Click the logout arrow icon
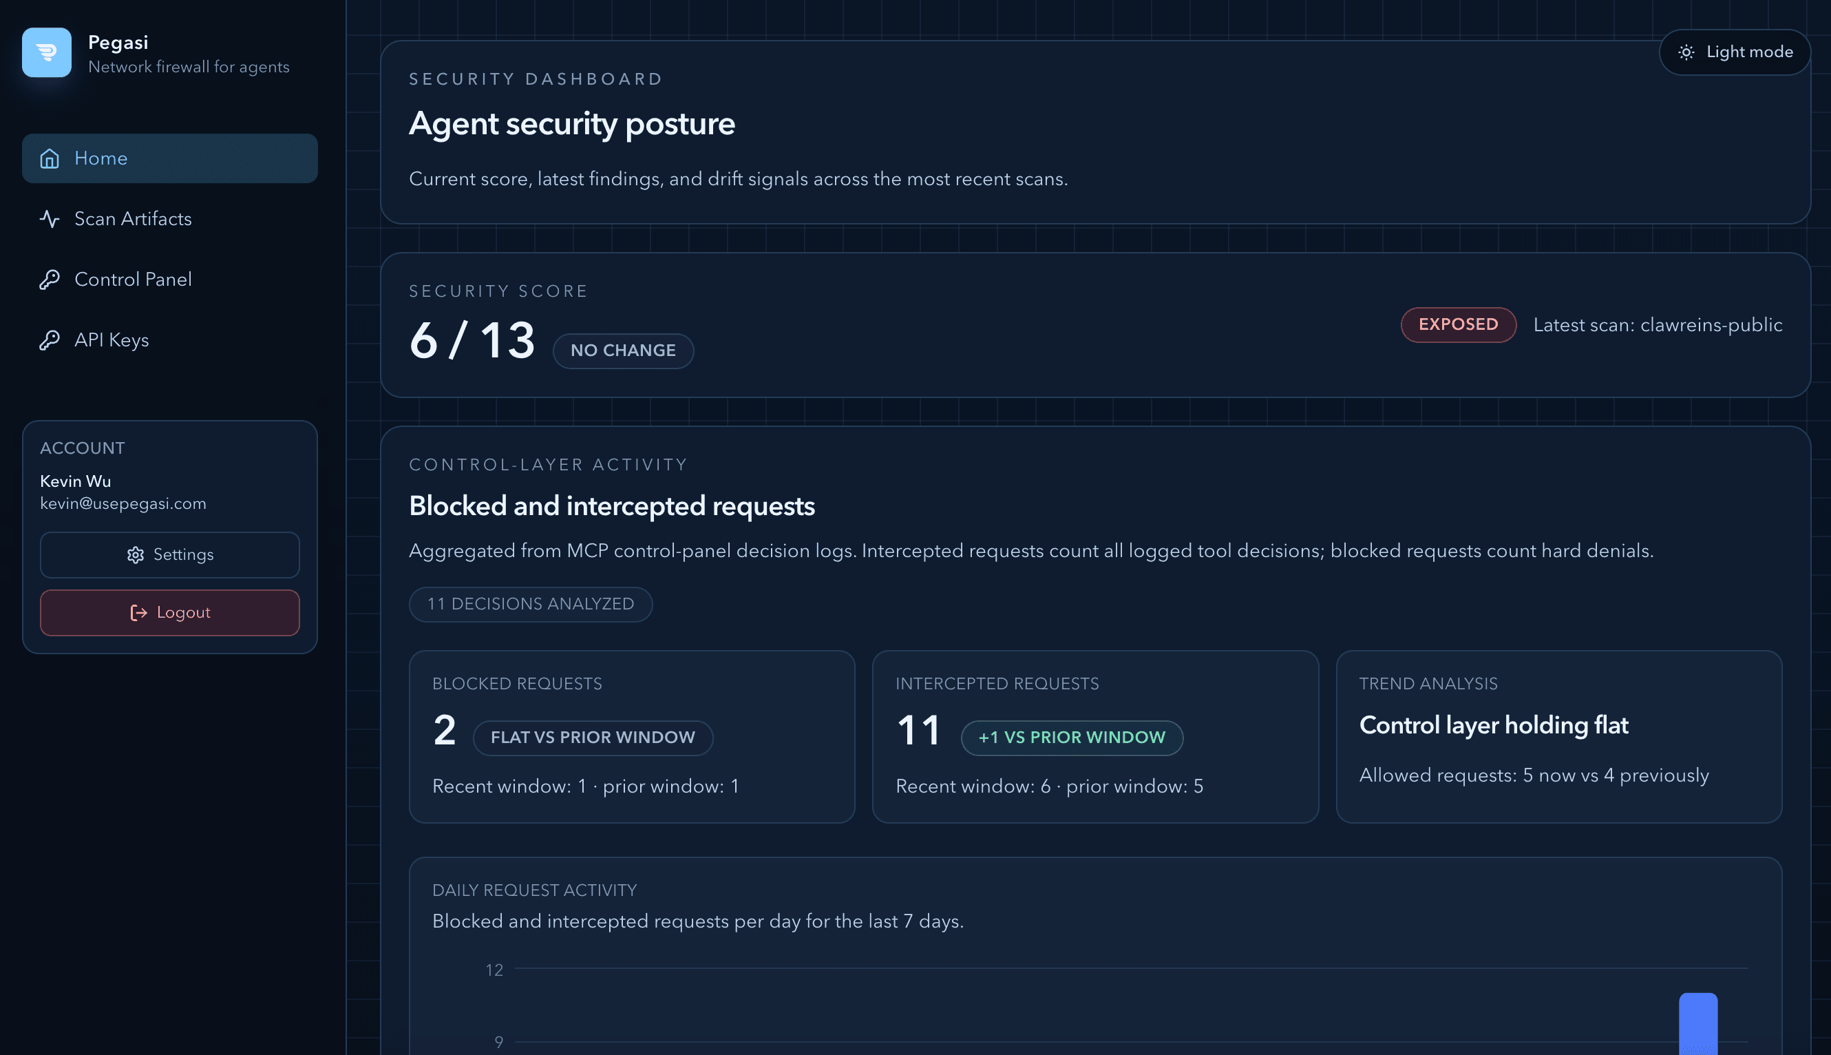 coord(138,612)
